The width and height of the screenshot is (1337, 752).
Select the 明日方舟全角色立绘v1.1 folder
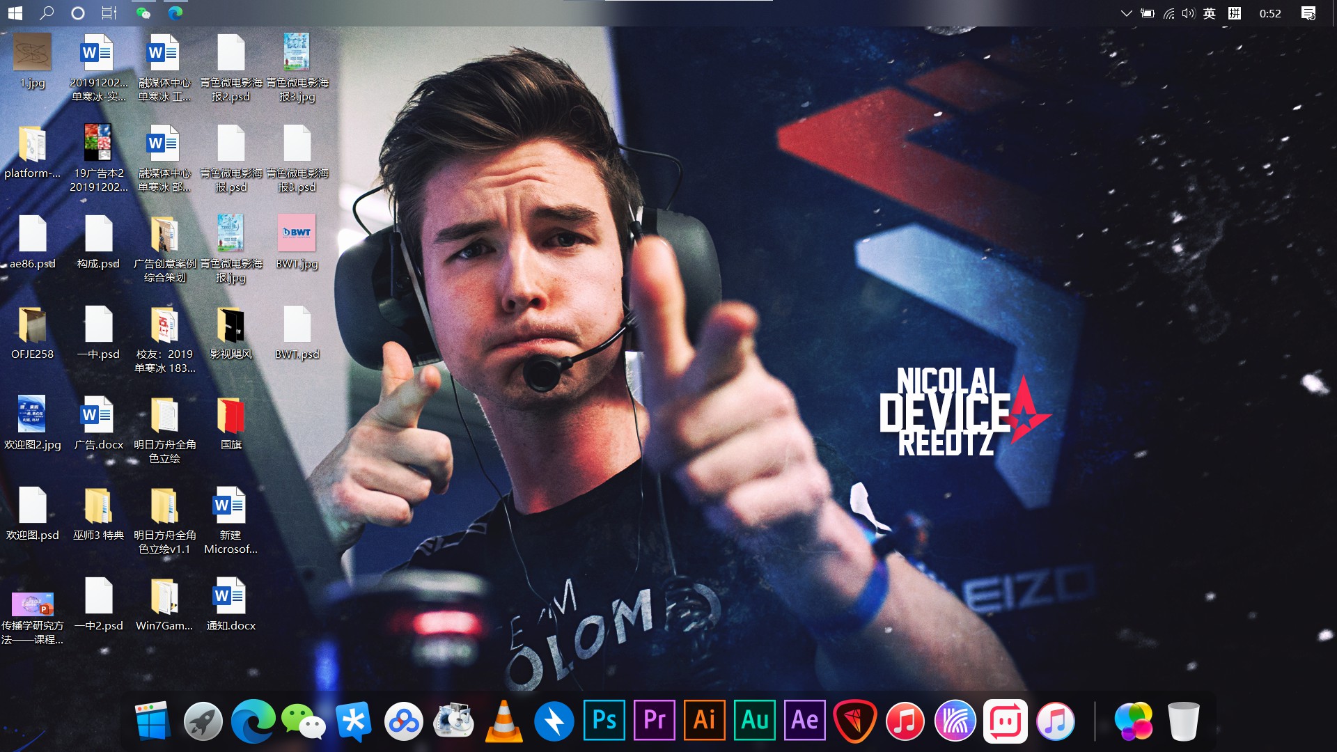(165, 519)
